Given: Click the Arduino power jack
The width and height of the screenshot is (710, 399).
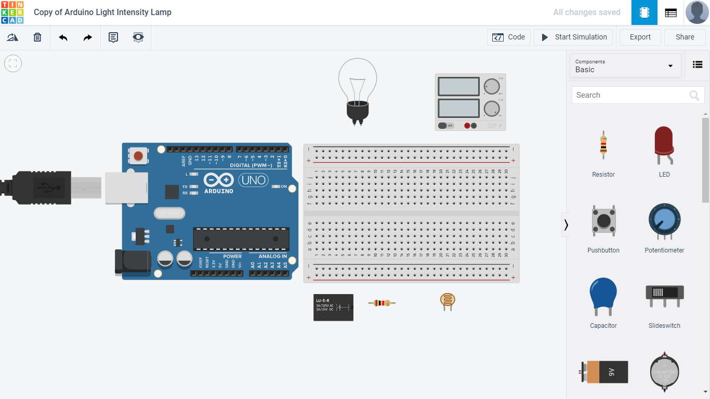Looking at the screenshot, I should pyautogui.click(x=133, y=262).
